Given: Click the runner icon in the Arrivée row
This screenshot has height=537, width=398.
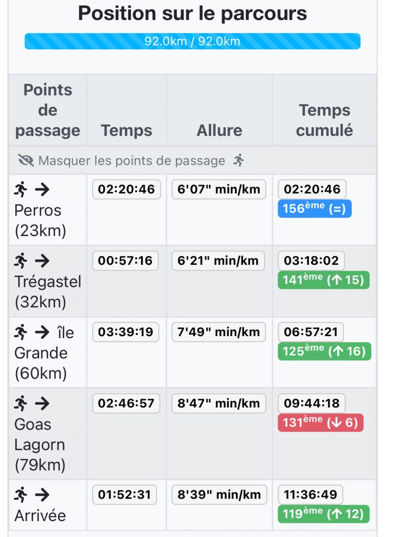Looking at the screenshot, I should pos(20,495).
